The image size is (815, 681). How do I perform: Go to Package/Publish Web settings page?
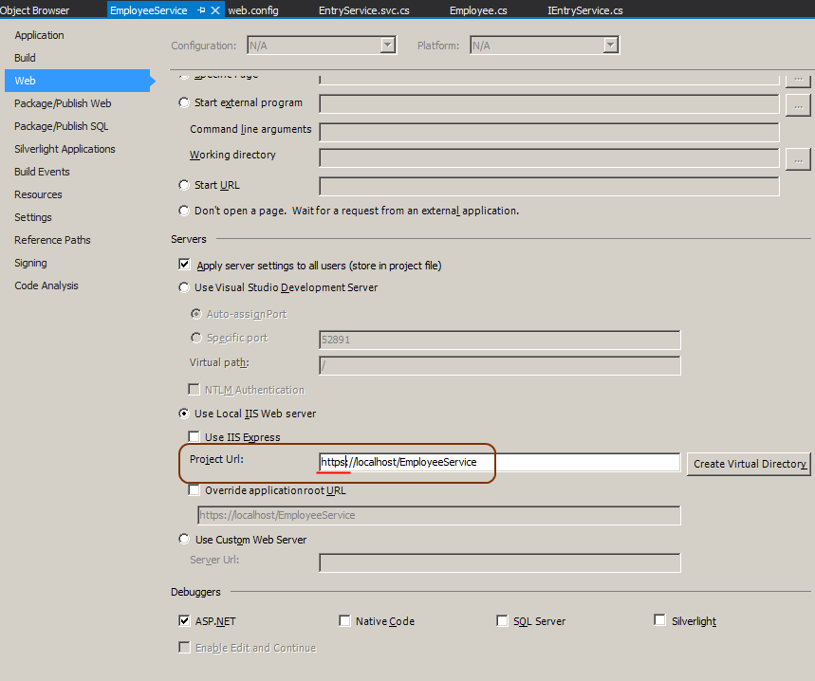[x=63, y=103]
